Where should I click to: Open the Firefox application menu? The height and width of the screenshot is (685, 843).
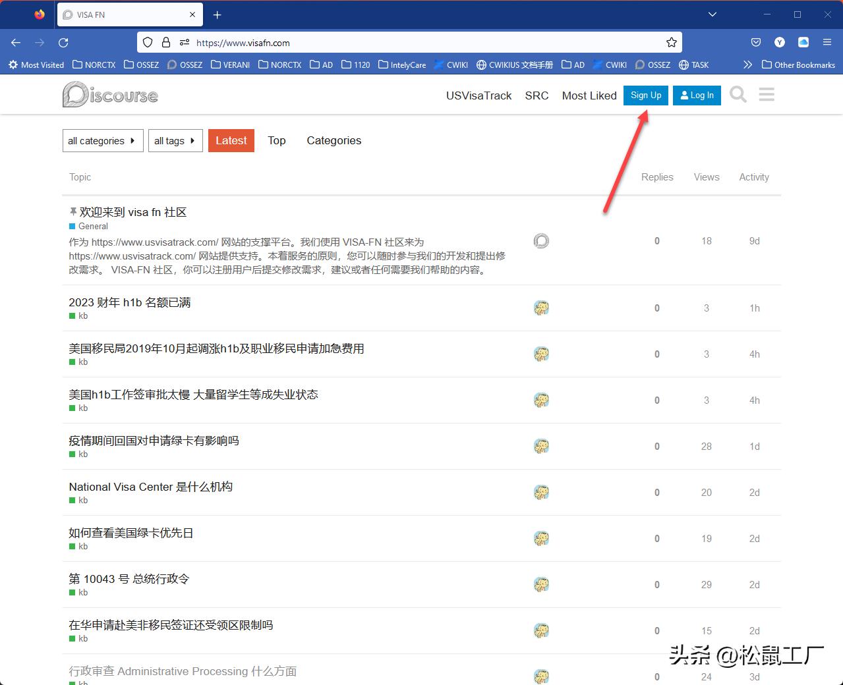[827, 42]
